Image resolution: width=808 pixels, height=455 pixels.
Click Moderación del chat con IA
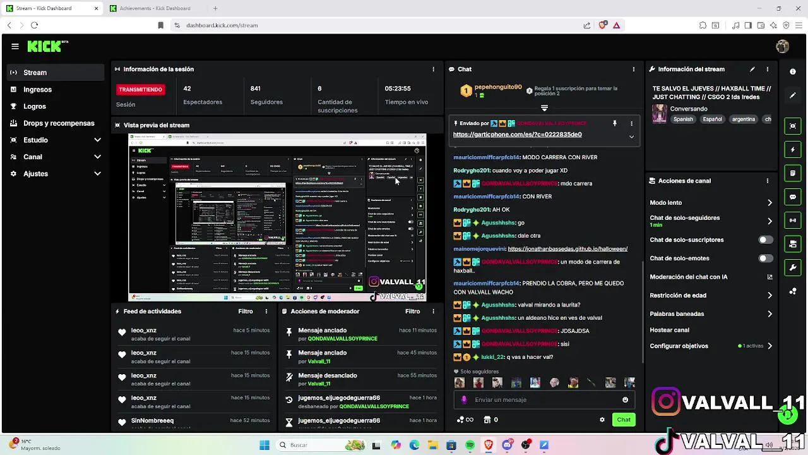689,277
